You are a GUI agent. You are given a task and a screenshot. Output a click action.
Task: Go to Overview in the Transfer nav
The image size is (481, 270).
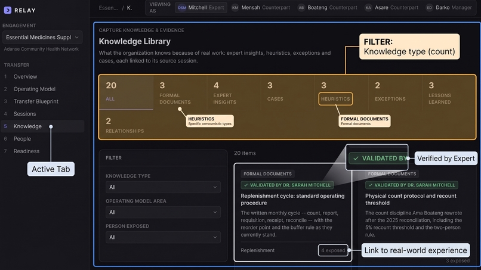(25, 77)
